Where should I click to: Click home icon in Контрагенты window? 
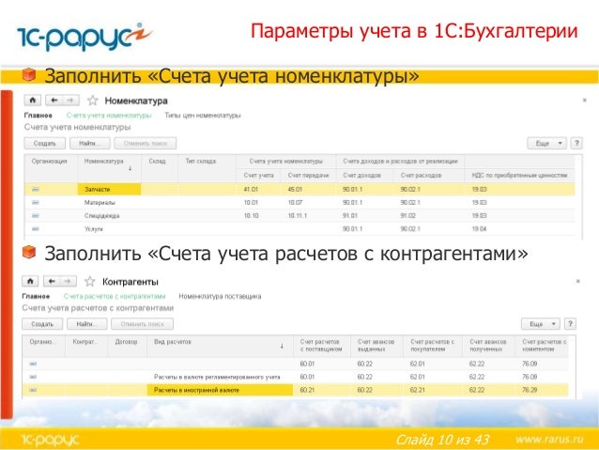[x=30, y=282]
